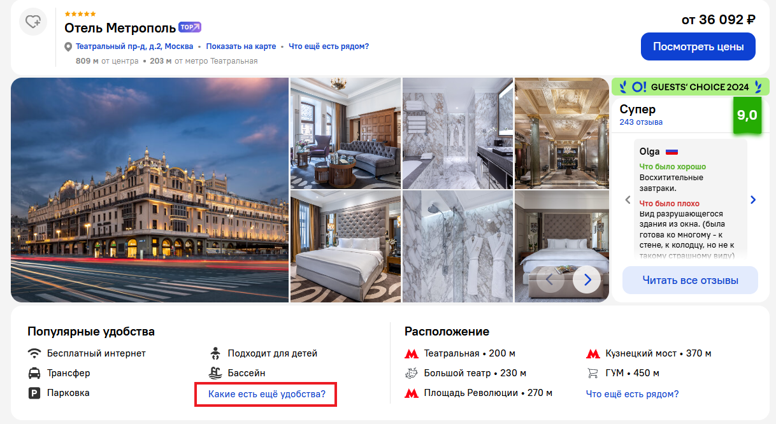The width and height of the screenshot is (776, 424).
Task: Open 243 отзыва reviews link
Action: [641, 122]
